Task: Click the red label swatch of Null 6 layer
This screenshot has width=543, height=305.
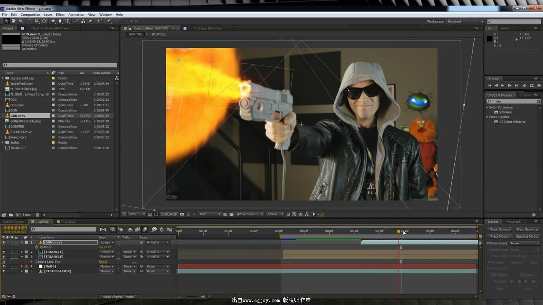Action: pyautogui.click(x=26, y=266)
